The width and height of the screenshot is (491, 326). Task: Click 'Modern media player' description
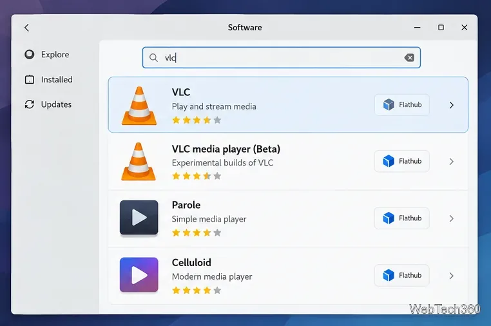212,276
